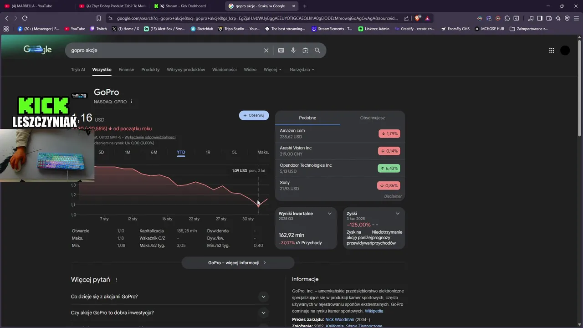Open the Brave Wallet icon
The width and height of the screenshot is (583, 328).
(x=549, y=18)
